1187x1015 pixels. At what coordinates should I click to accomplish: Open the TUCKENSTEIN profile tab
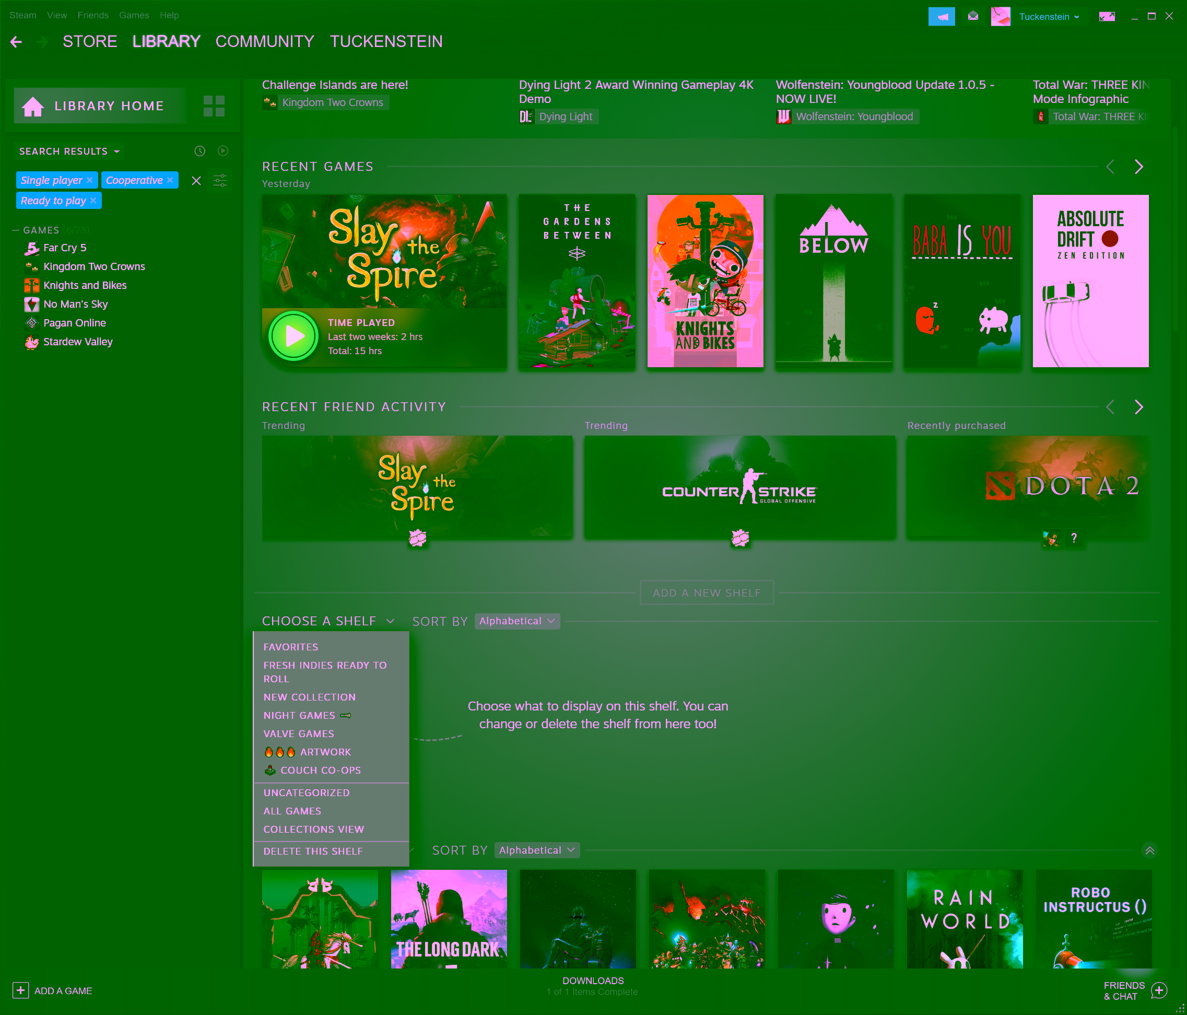click(x=386, y=42)
